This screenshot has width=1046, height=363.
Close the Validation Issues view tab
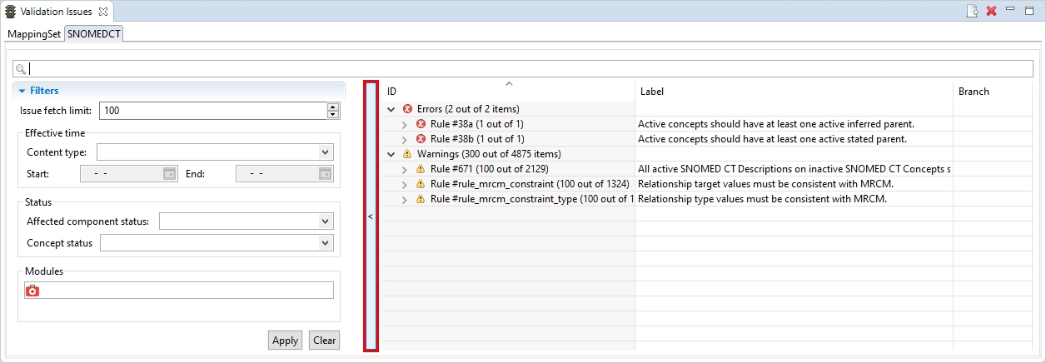coord(102,12)
